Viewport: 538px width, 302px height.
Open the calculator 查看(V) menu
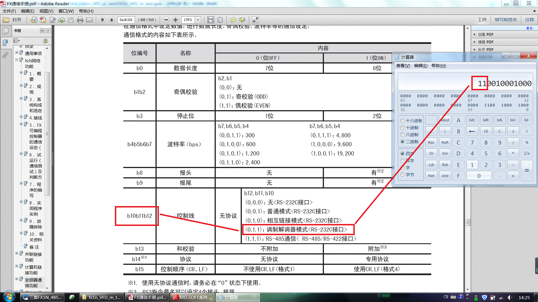(403, 66)
